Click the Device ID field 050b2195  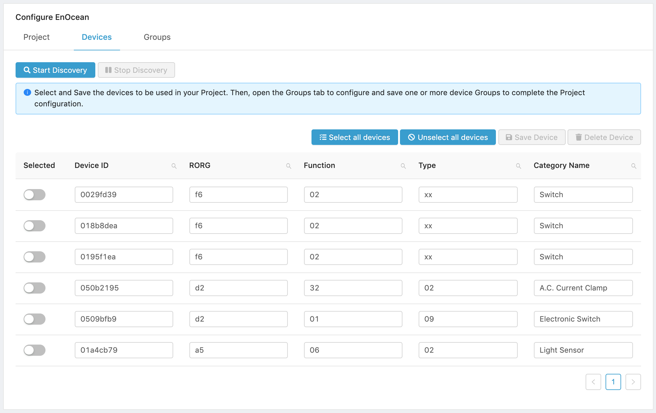124,288
